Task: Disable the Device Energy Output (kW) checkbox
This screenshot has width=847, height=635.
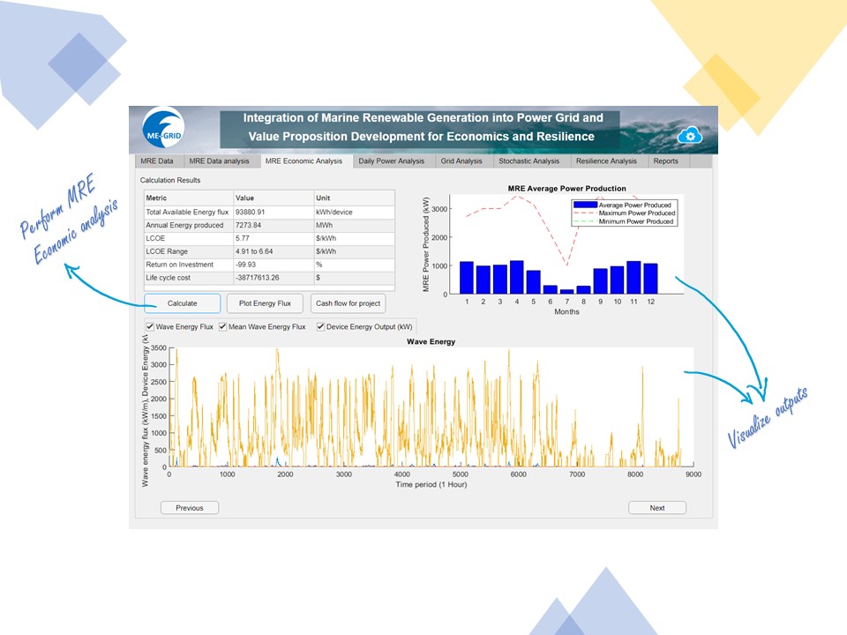Action: tap(321, 327)
